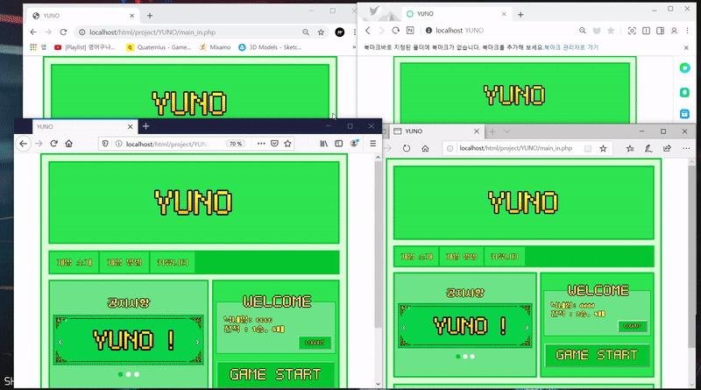
Task: Go back in Firefox window
Action: click(x=24, y=144)
